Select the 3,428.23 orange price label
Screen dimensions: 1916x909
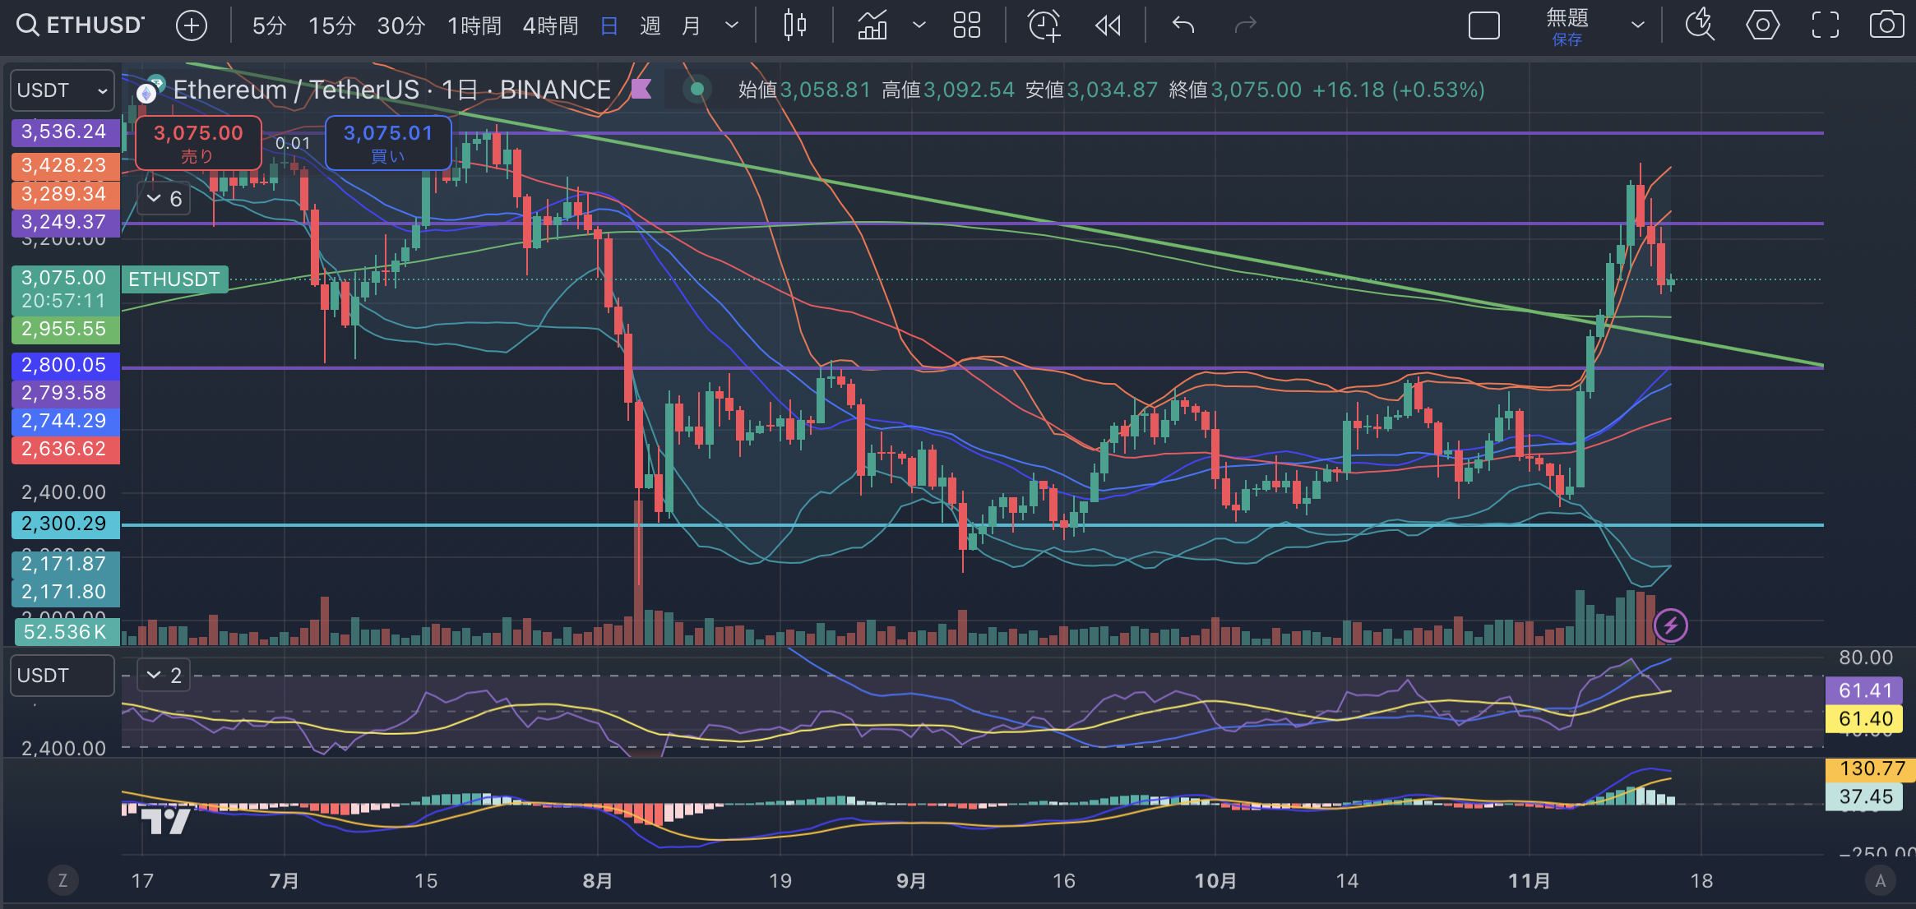[x=65, y=166]
